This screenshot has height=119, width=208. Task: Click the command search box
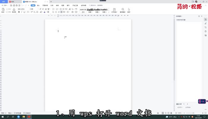[97, 5]
